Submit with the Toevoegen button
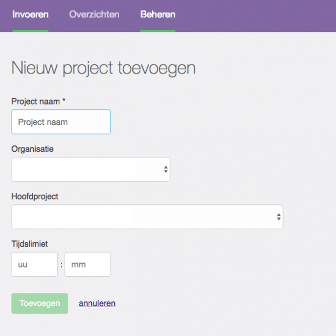This screenshot has width=336, height=336. pyautogui.click(x=40, y=303)
